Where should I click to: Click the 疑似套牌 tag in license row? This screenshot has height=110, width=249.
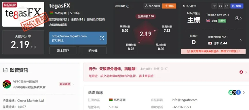click(x=65, y=84)
